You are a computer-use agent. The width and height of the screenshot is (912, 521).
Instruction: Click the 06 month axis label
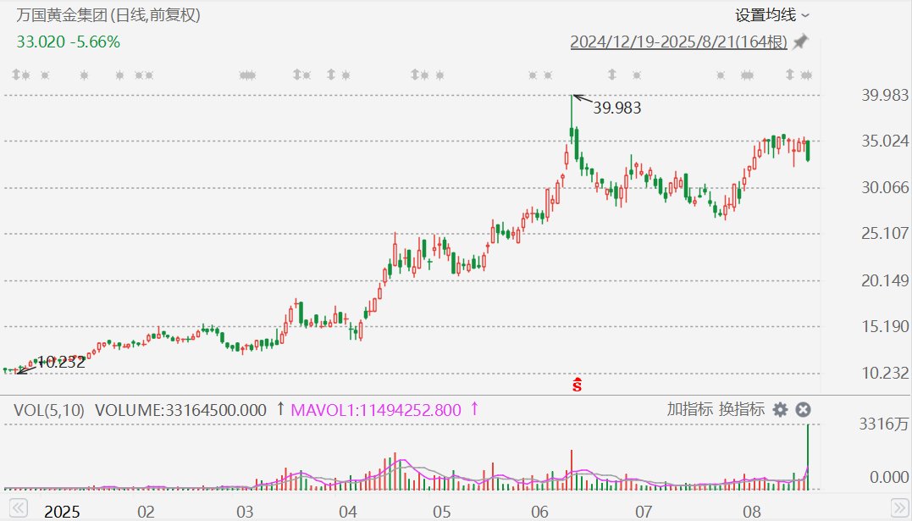pyautogui.click(x=539, y=512)
